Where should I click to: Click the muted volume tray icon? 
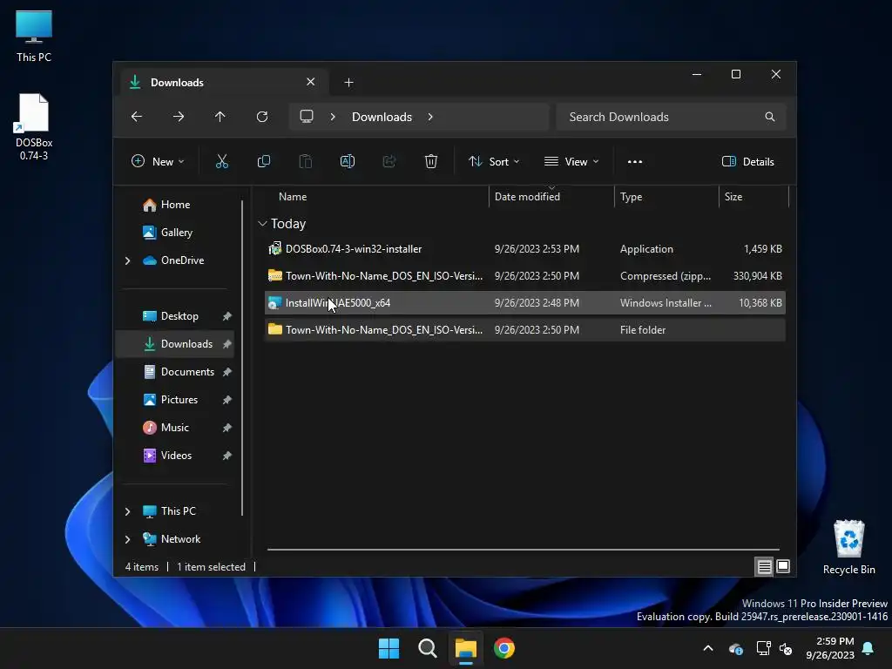pos(786,648)
